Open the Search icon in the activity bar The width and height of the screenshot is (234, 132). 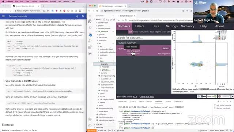90,27
